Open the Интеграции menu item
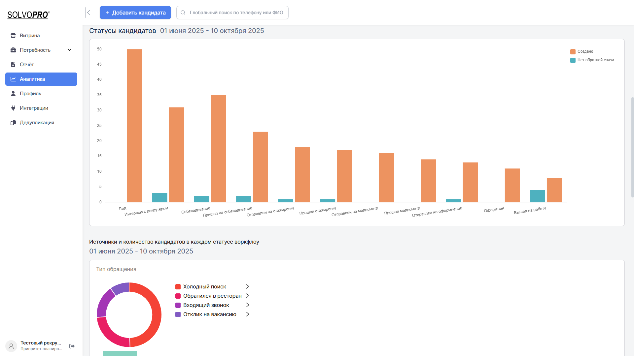Viewport: 634px width, 356px height. [34, 108]
